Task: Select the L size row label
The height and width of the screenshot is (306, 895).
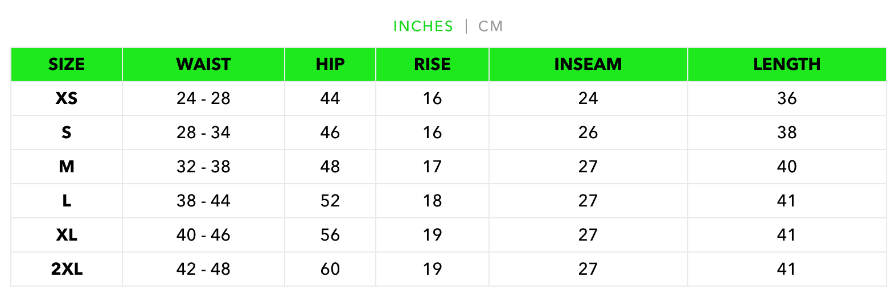Action: tap(67, 201)
